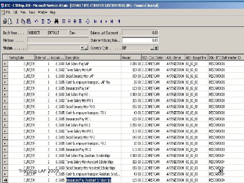Click the Undo arrow icon
Viewport: 244px width, 183px height.
(36, 21)
